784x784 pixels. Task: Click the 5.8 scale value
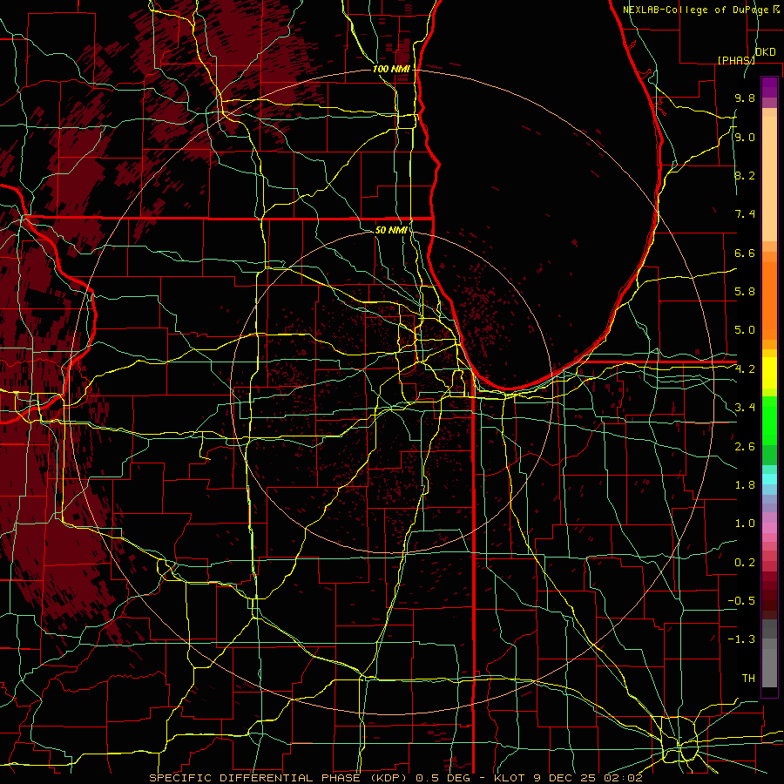[x=745, y=292]
